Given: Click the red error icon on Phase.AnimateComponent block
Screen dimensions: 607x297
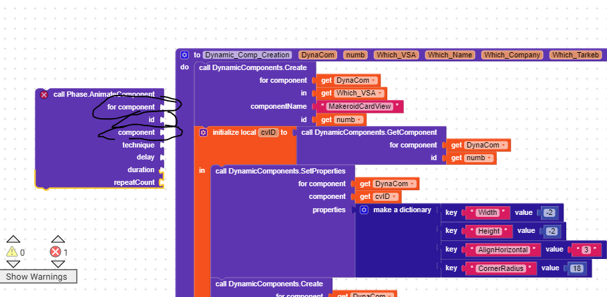Looking at the screenshot, I should click(44, 94).
